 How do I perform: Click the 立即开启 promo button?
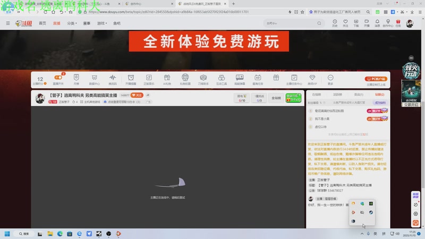(411, 105)
